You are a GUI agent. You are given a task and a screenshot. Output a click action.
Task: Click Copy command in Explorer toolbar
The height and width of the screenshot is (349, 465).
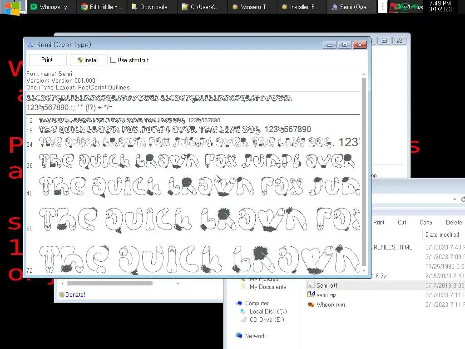pos(426,222)
